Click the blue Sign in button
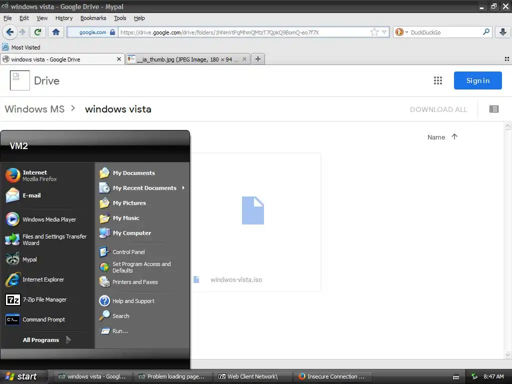Image resolution: width=512 pixels, height=384 pixels. tap(477, 80)
